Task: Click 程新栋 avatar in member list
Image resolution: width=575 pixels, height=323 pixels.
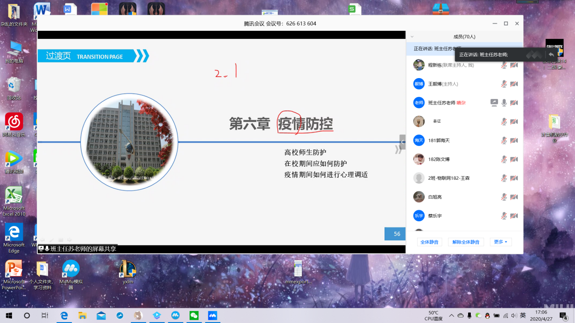Action: [419, 65]
